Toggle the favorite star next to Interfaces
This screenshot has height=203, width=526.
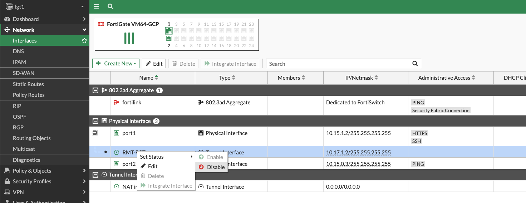(x=84, y=40)
